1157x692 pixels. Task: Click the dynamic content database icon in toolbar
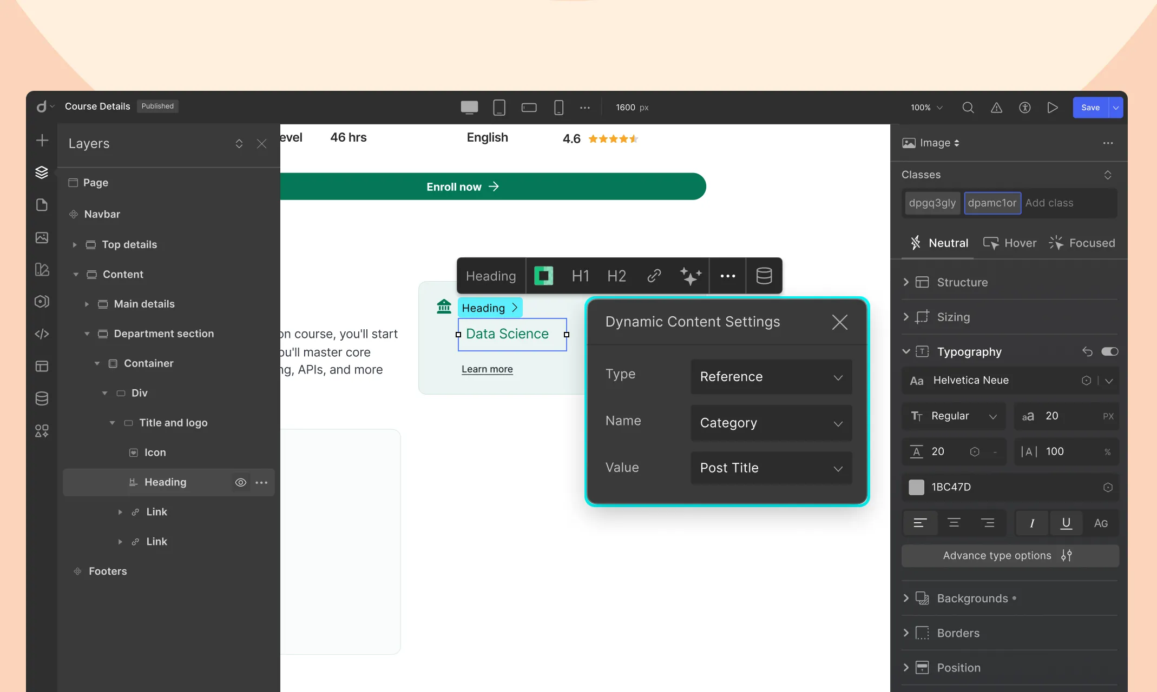[x=764, y=276]
